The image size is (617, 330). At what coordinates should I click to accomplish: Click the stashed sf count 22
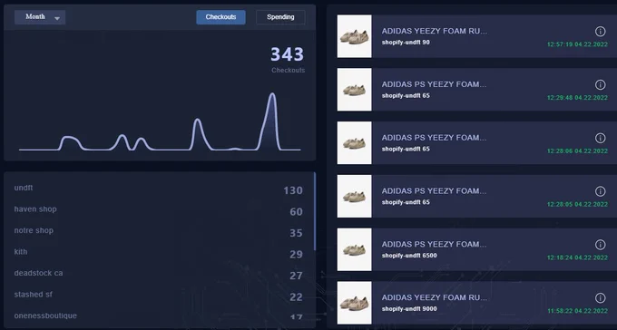297,297
